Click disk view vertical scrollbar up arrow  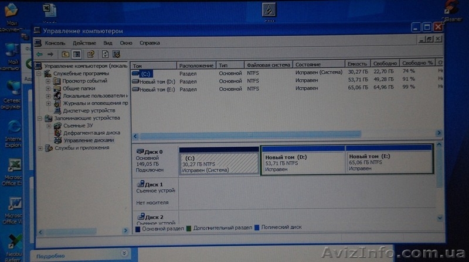[x=439, y=144]
